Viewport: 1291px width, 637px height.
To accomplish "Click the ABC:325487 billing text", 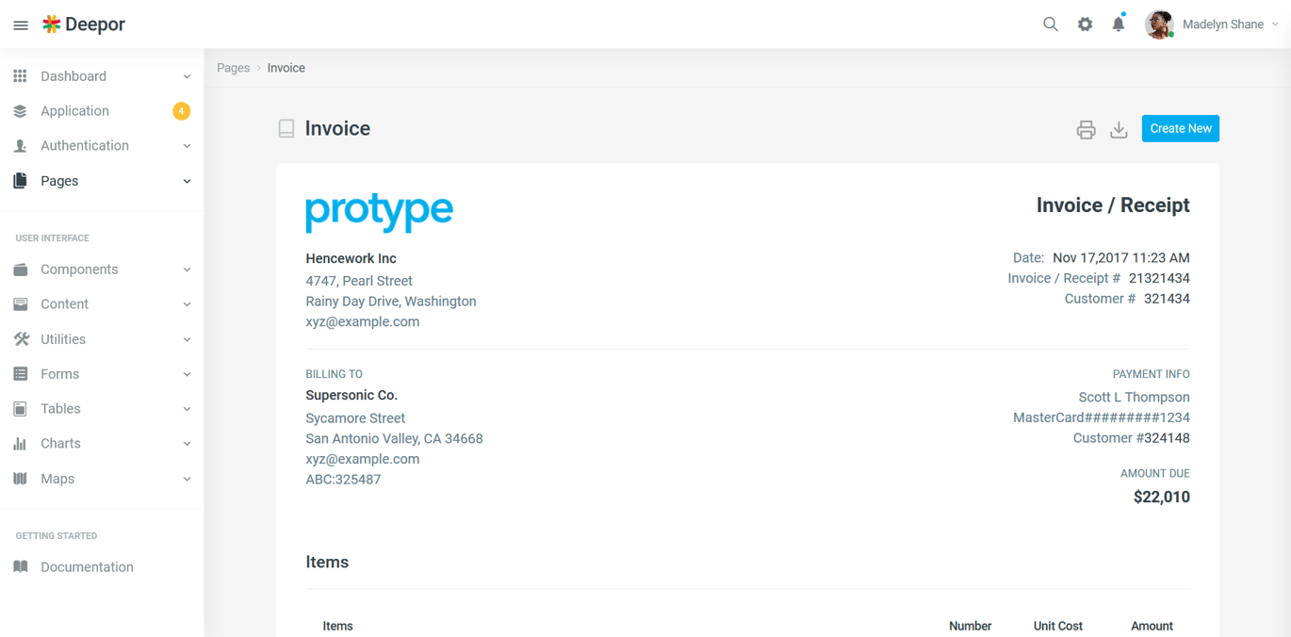I will (x=343, y=481).
